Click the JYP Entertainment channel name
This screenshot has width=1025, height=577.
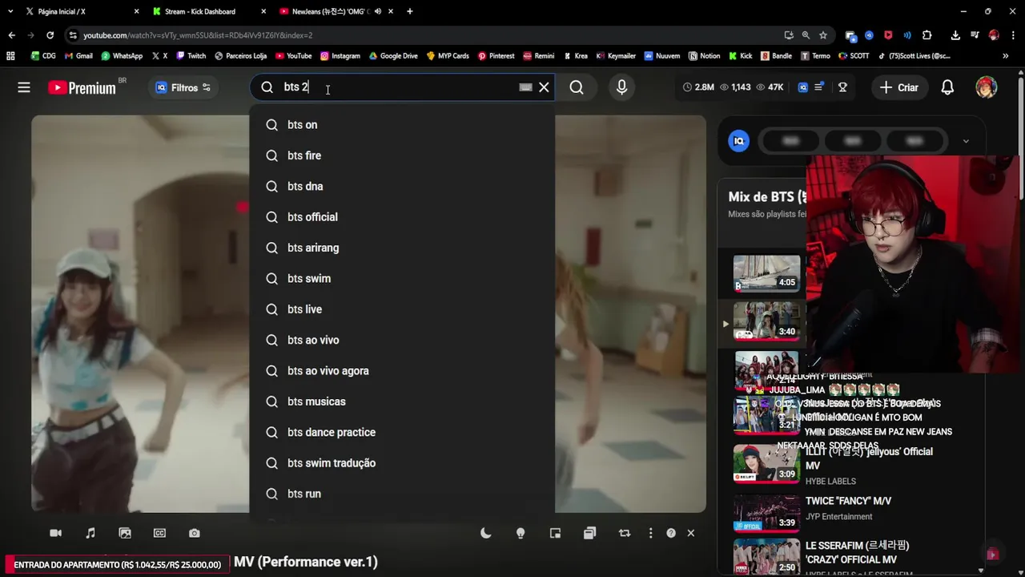pos(838,517)
